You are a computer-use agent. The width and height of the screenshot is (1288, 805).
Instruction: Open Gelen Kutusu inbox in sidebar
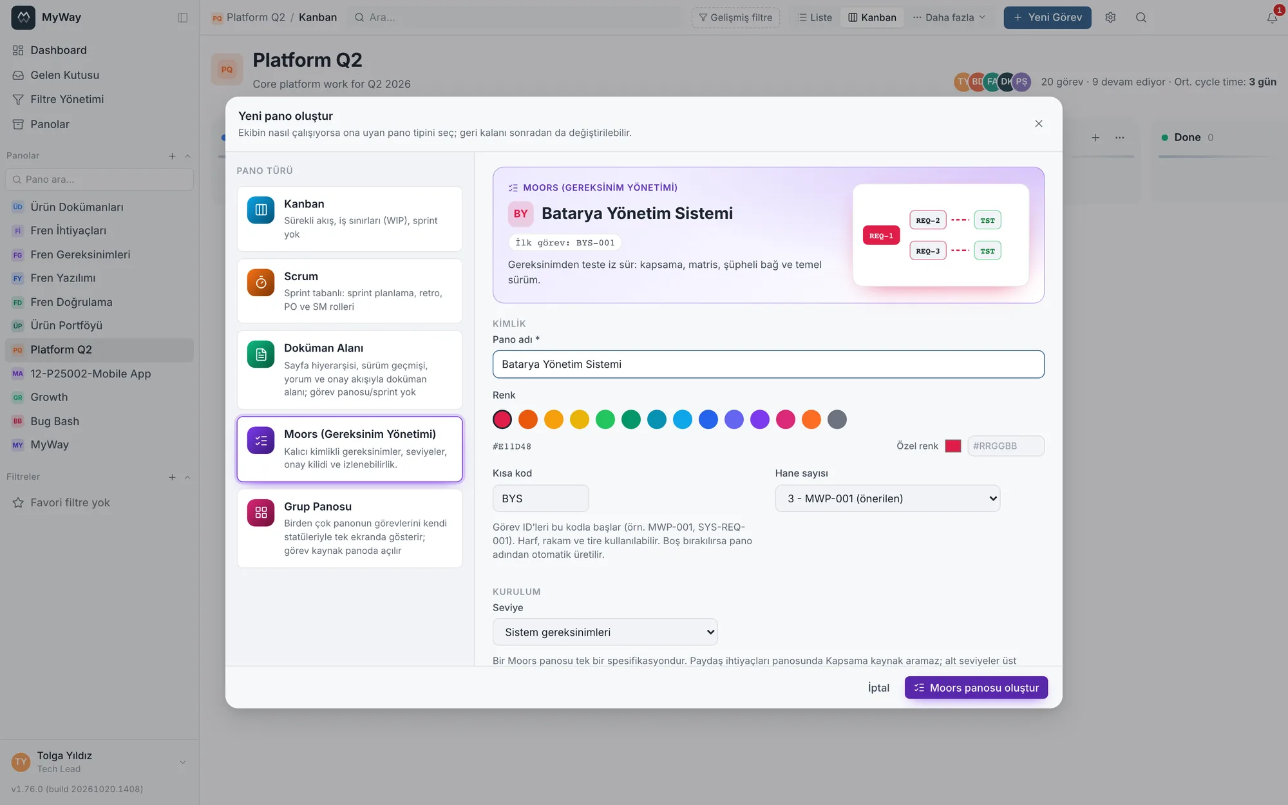pos(99,75)
